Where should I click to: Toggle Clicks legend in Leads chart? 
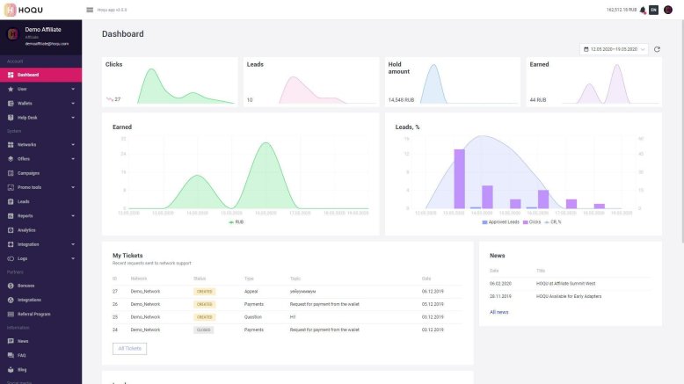532,221
